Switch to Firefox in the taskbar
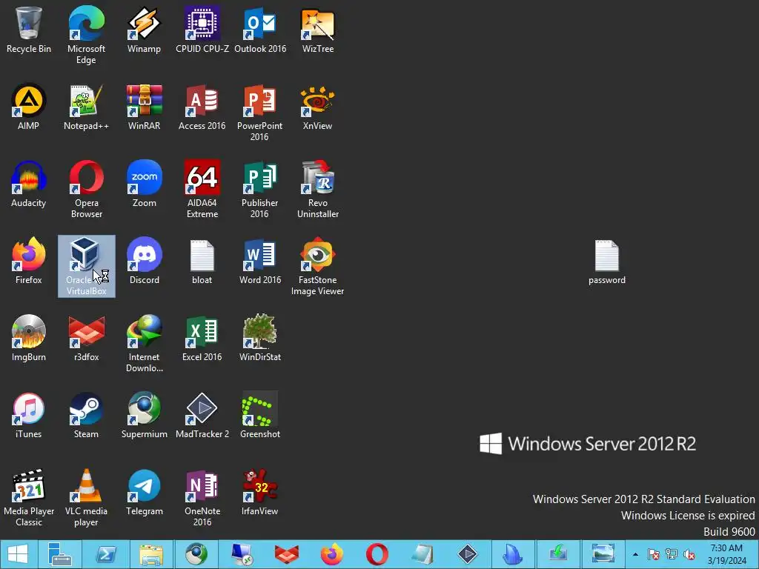This screenshot has height=569, width=759. 331,554
